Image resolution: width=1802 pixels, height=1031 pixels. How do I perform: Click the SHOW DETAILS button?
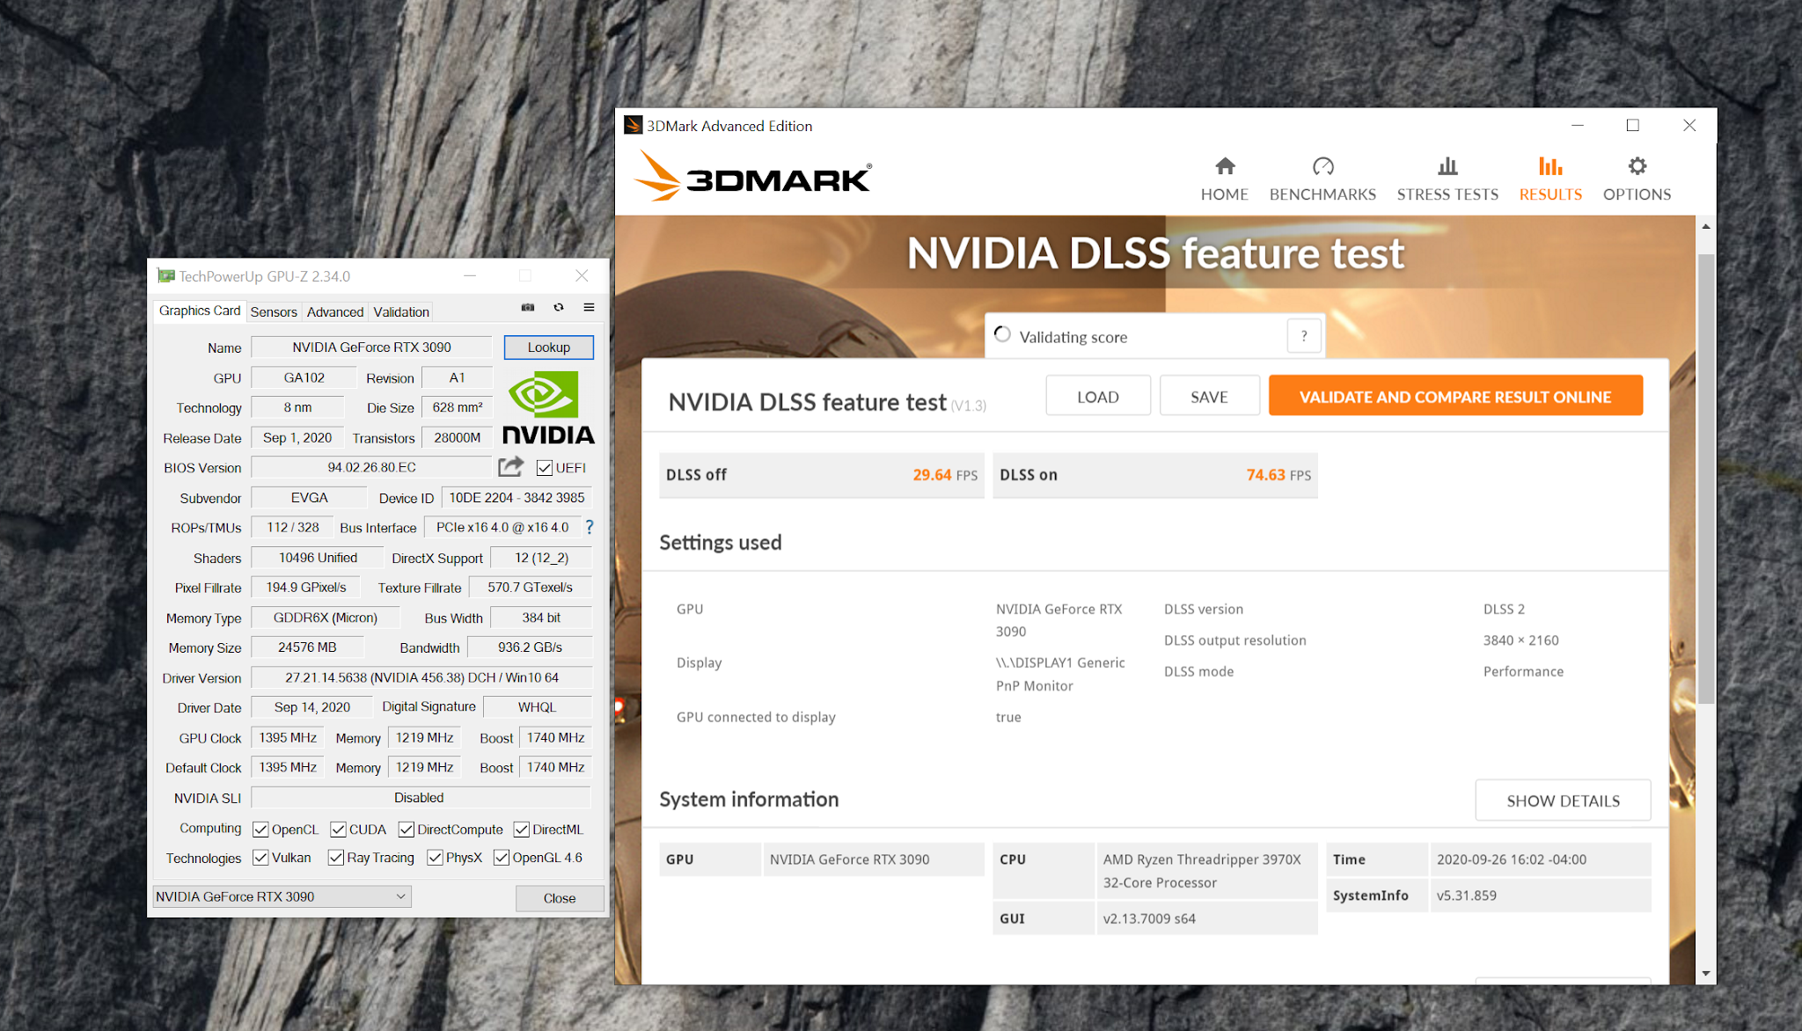click(x=1563, y=801)
